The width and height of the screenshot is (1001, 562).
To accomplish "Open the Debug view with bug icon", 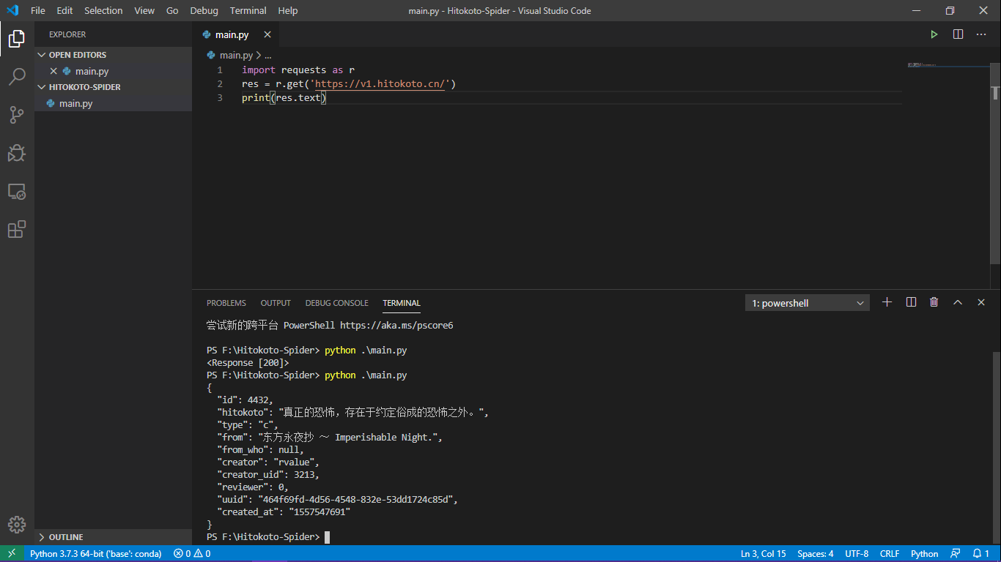I will (17, 153).
